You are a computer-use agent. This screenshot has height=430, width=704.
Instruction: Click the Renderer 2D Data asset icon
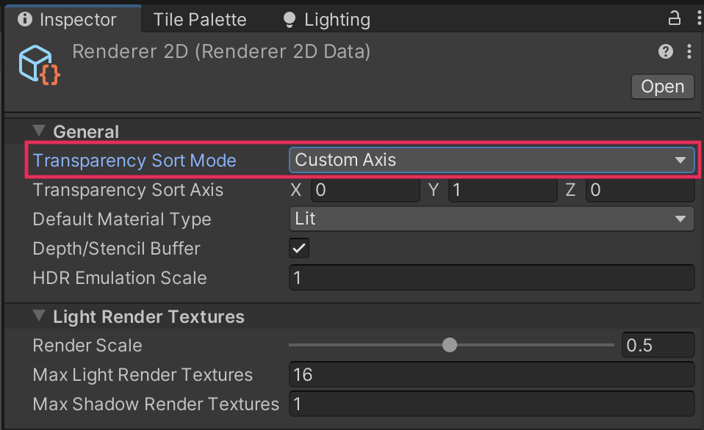point(39,65)
